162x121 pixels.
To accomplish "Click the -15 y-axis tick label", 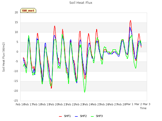I will click(x=16, y=81).
